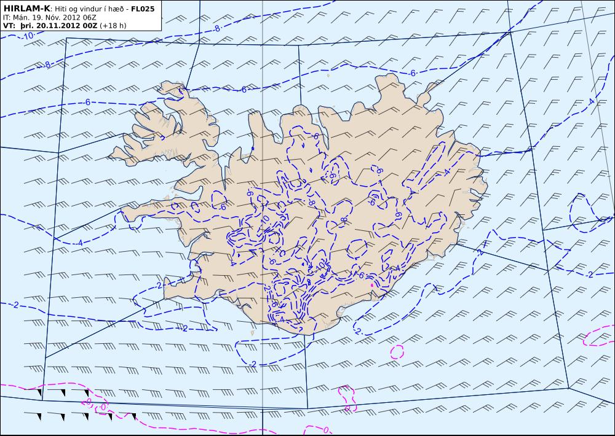Viewport: 615px width, 436px height.
Task: Click the 'IT: Mán. 19. Nóv. 2012 06Z' line
Action: [49, 18]
